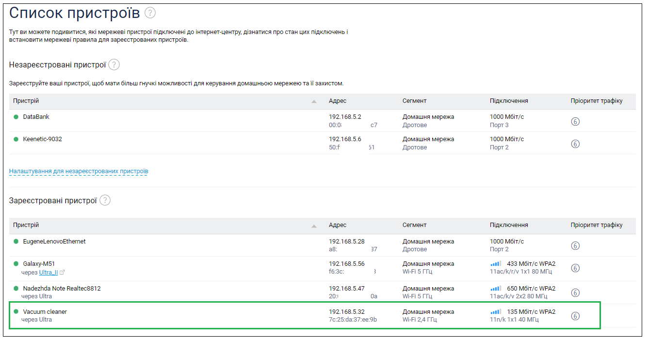The width and height of the screenshot is (648, 341).
Task: Select the EugeneLenovoEthernet device name
Action: (54, 241)
